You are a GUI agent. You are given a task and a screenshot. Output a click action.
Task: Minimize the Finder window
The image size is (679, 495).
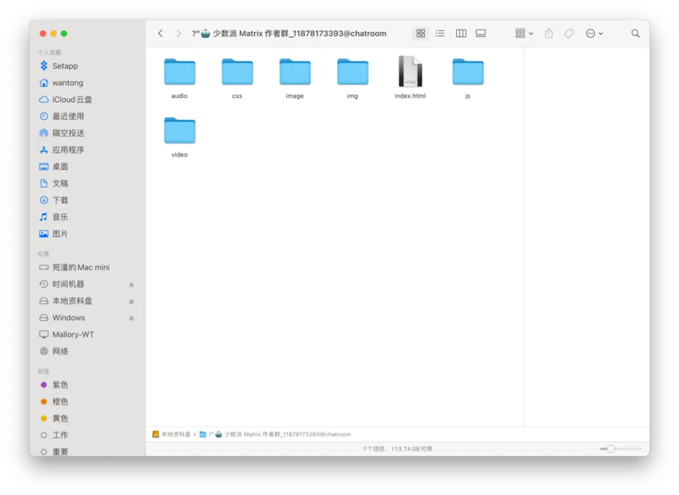53,33
